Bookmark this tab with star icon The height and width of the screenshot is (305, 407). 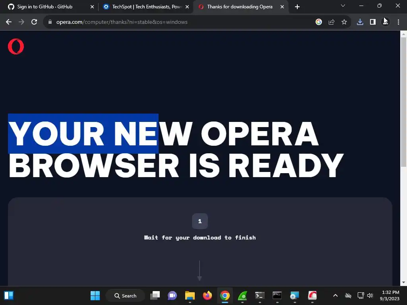tap(344, 22)
